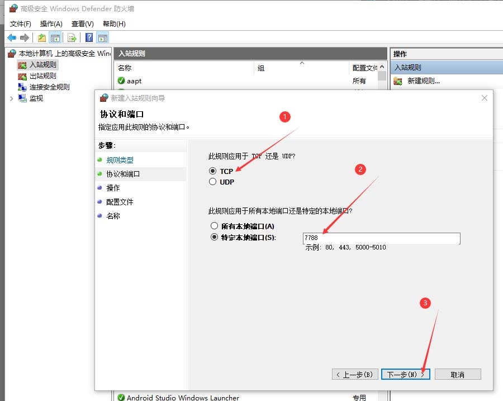Click the 协议和端口 step in wizard
Image resolution: width=503 pixels, height=401 pixels.
click(x=123, y=174)
